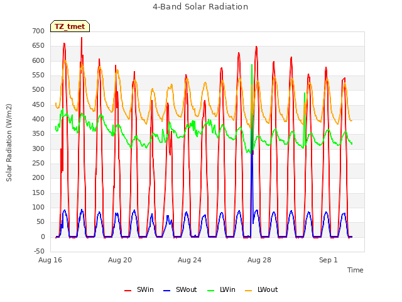
Task: Click the 150 y-axis tick label
Action: point(38,193)
